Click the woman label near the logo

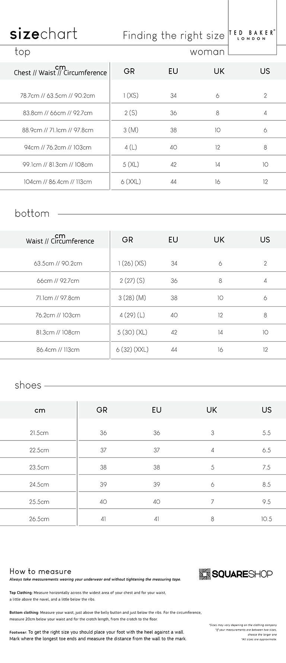coord(207,52)
